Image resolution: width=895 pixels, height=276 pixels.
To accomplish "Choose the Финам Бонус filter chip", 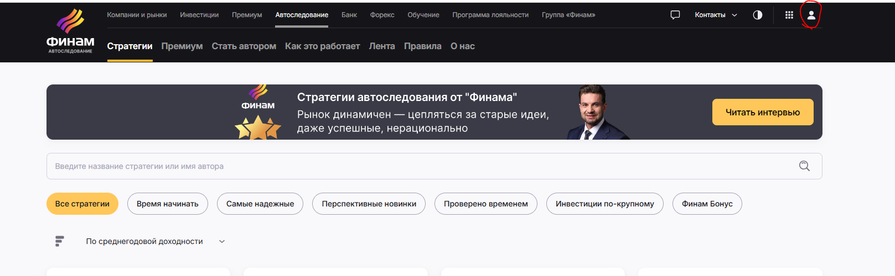I will [707, 204].
